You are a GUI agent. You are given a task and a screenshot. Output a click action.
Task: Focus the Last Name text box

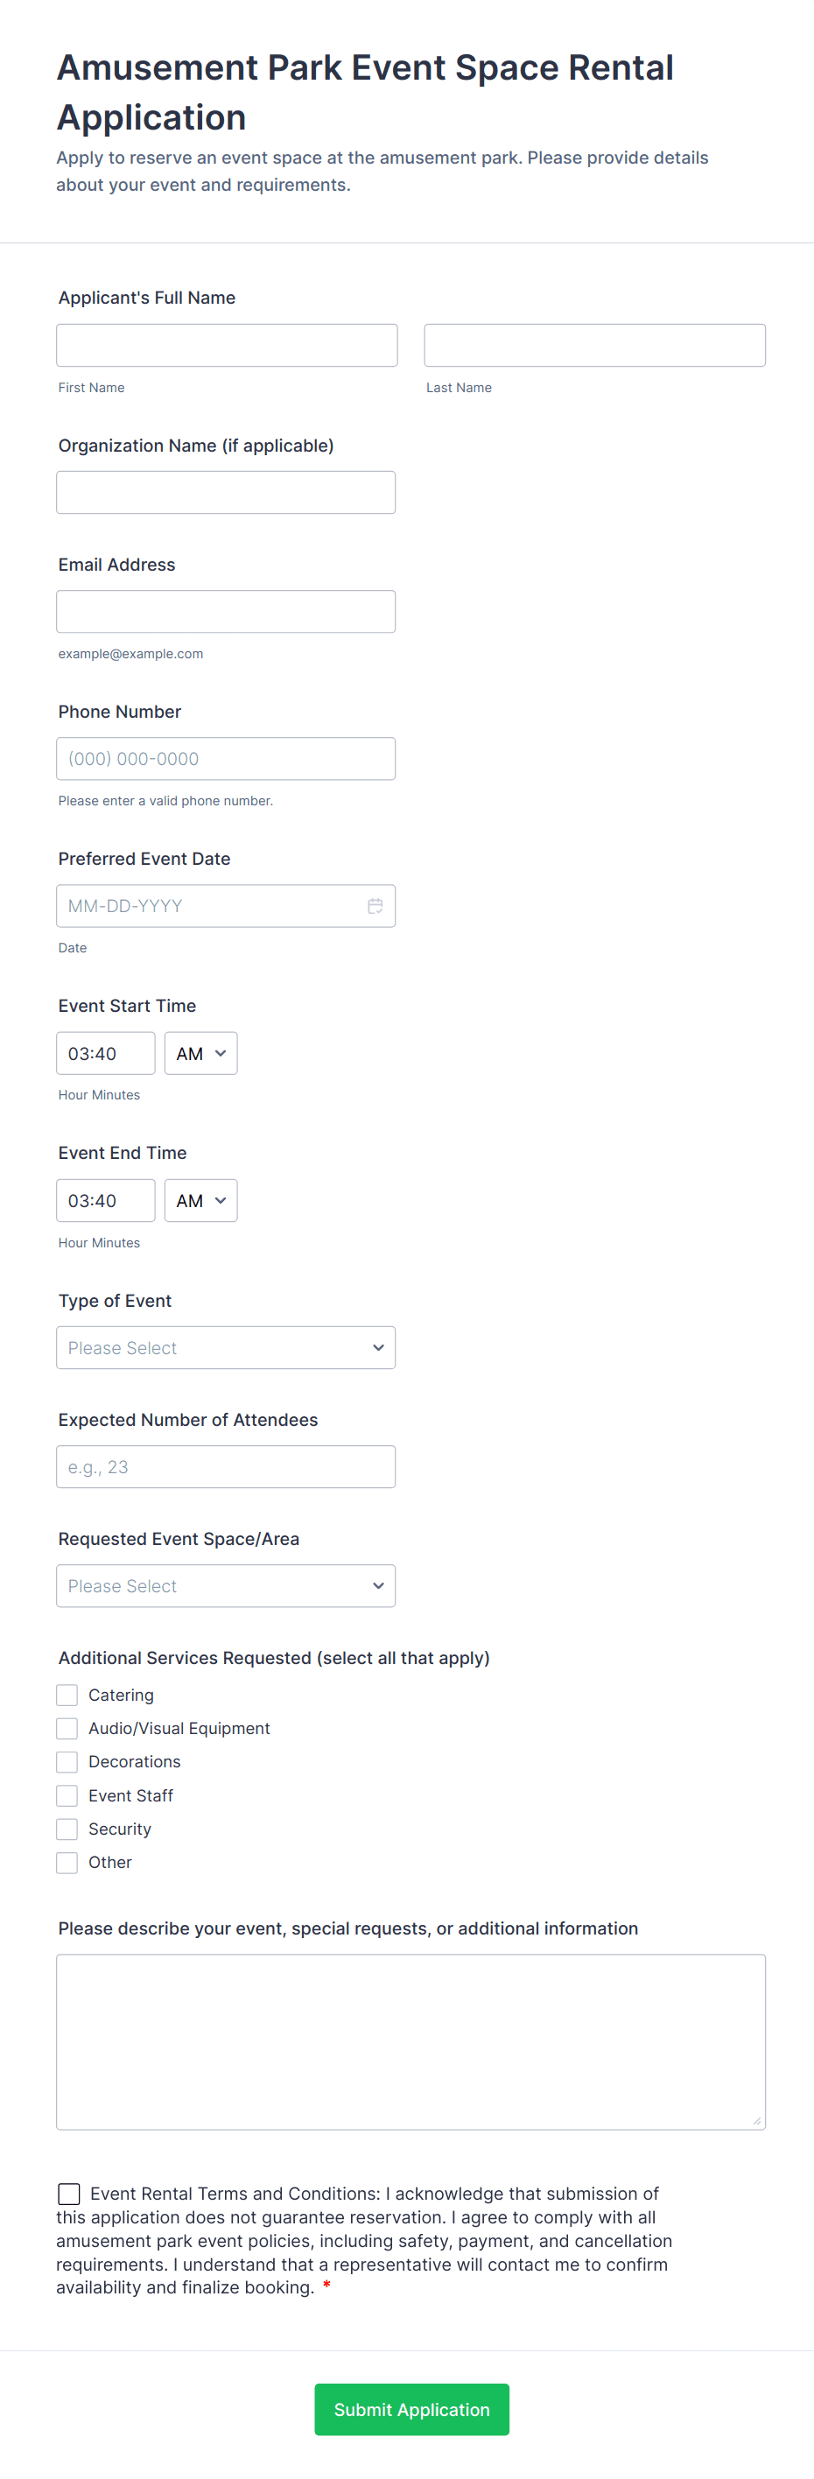pyautogui.click(x=593, y=345)
